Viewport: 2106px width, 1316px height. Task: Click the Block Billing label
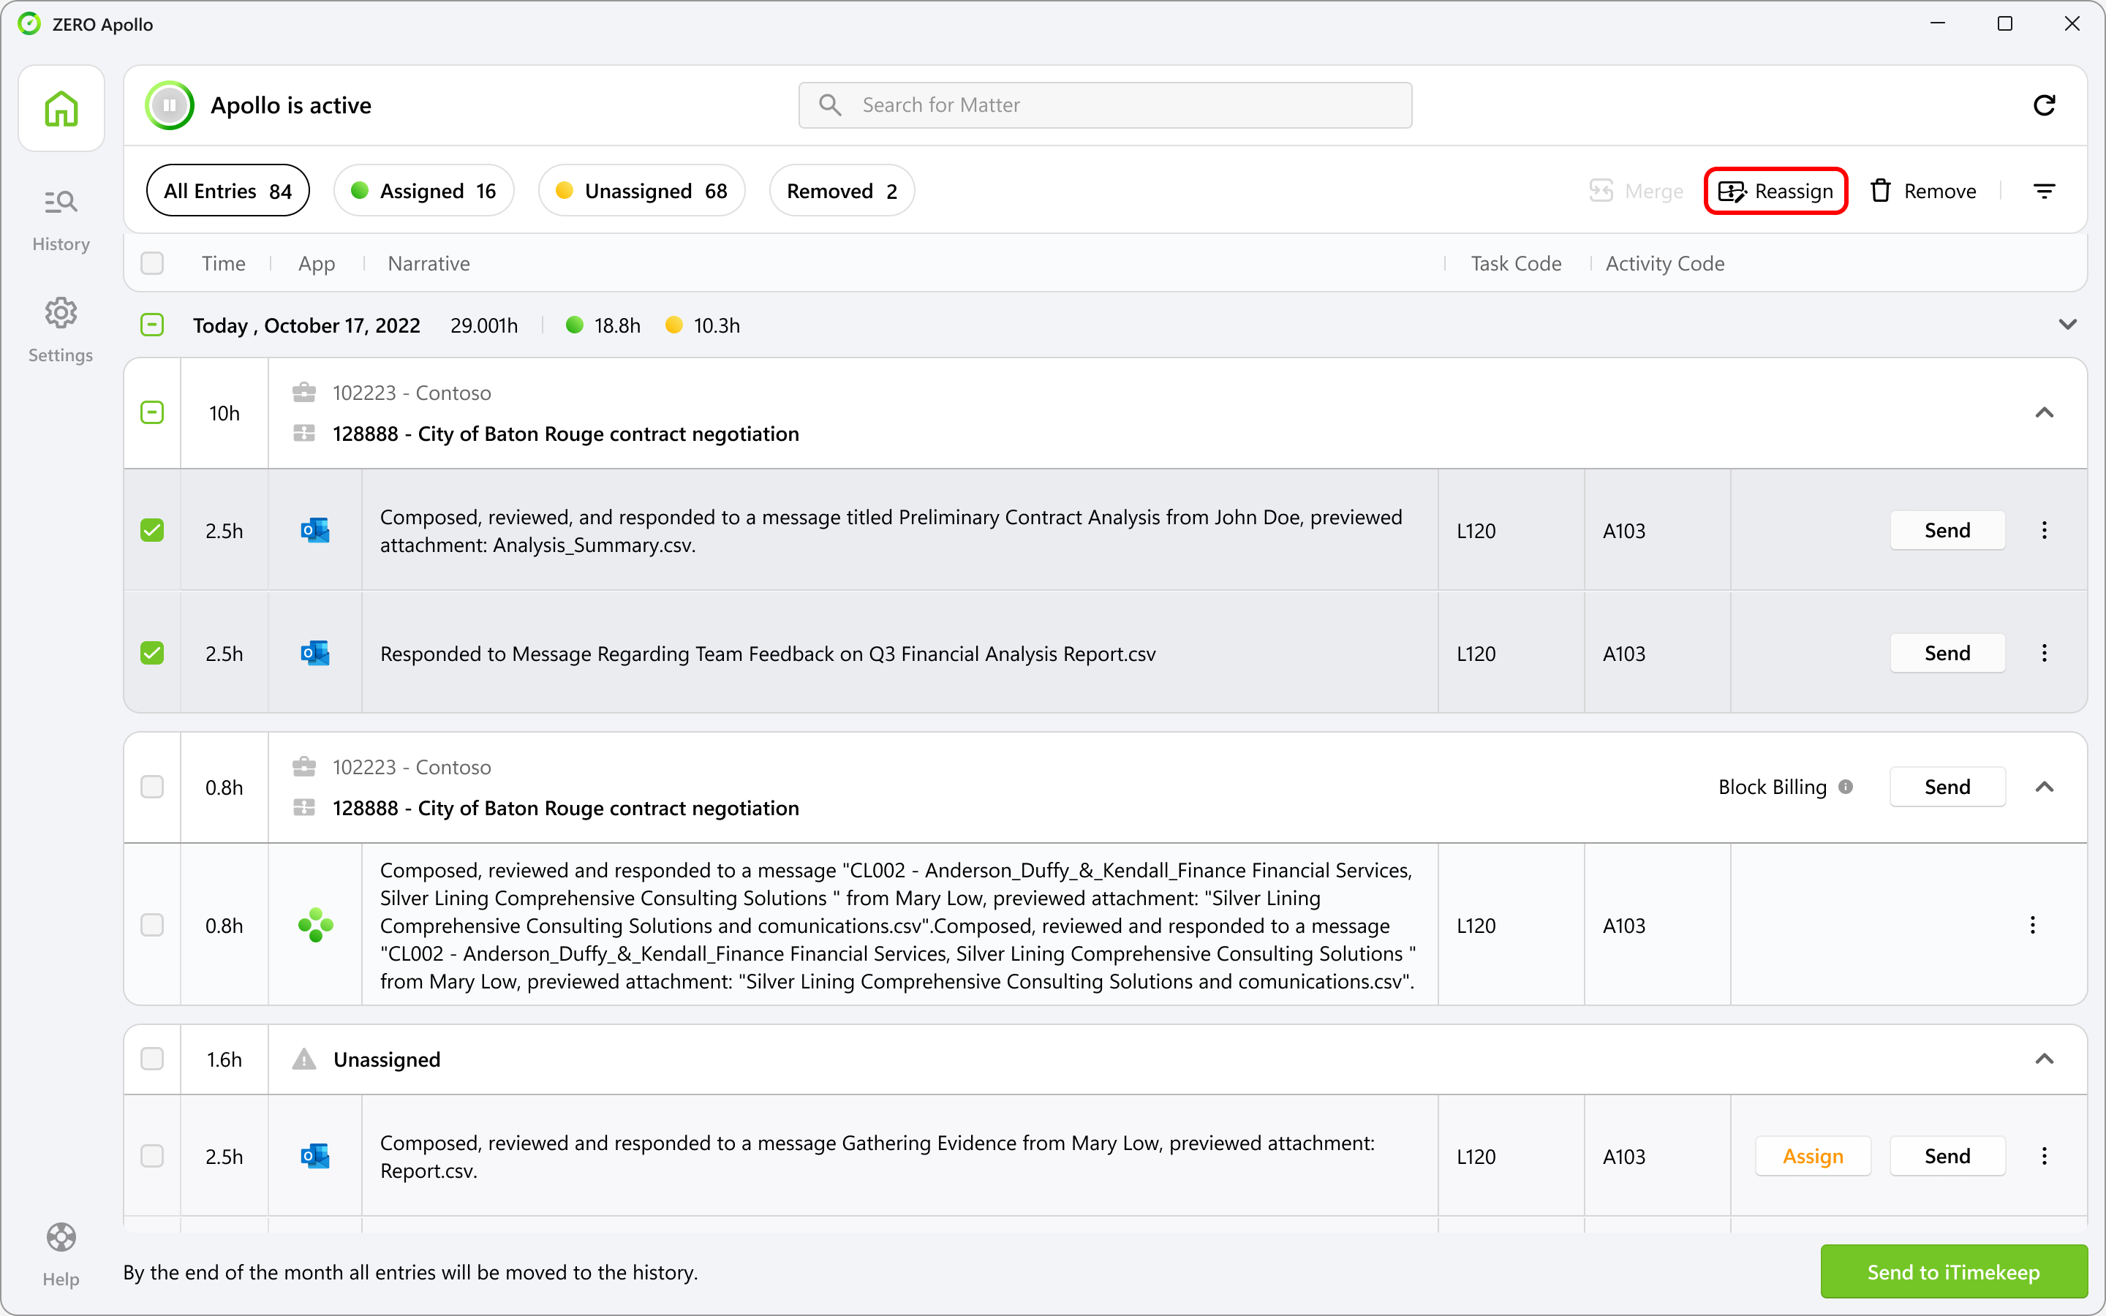pyautogui.click(x=1772, y=787)
